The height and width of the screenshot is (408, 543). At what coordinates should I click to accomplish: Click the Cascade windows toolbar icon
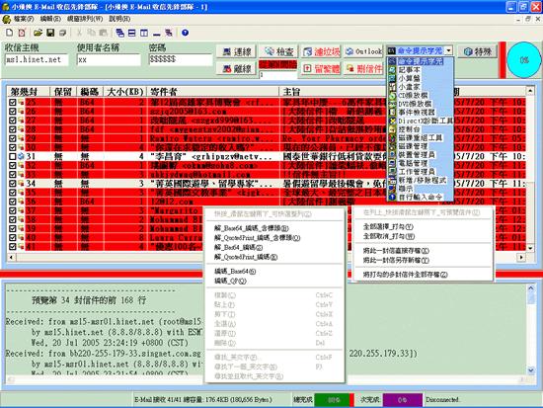pyautogui.click(x=120, y=33)
